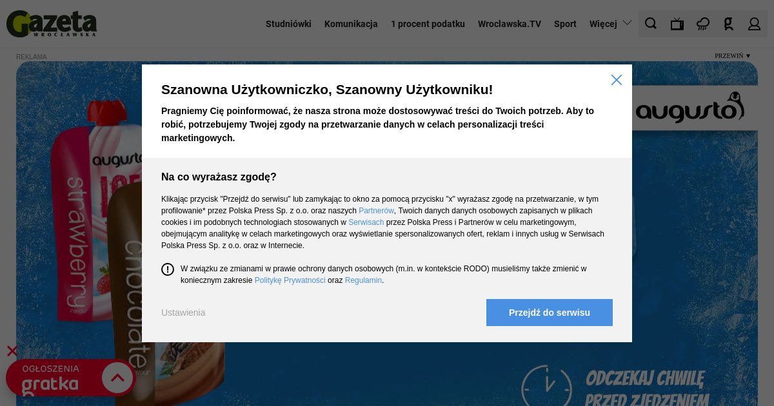Click the exclamation info icon in dialog
The width and height of the screenshot is (774, 406).
point(168,269)
